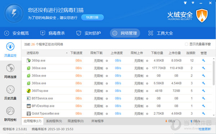
Task: Open the skin (shirt) icon in title bar
Action: [185, 3]
